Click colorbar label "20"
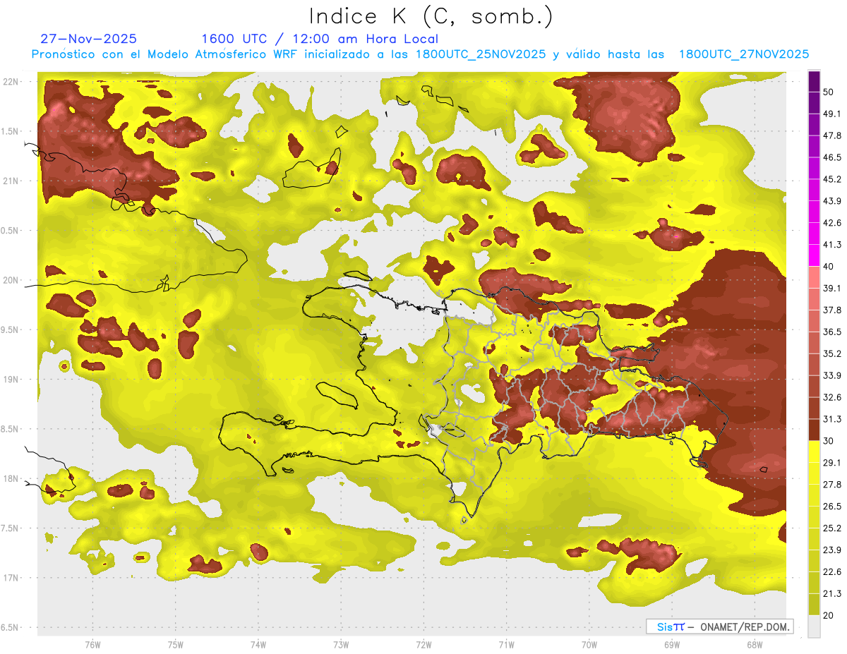847x654 pixels. (x=829, y=615)
